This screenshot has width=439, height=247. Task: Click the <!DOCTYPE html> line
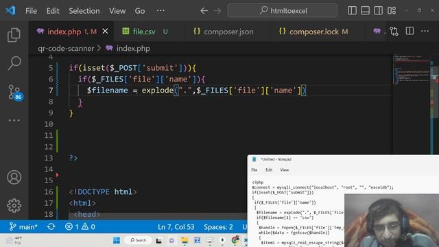click(x=103, y=192)
